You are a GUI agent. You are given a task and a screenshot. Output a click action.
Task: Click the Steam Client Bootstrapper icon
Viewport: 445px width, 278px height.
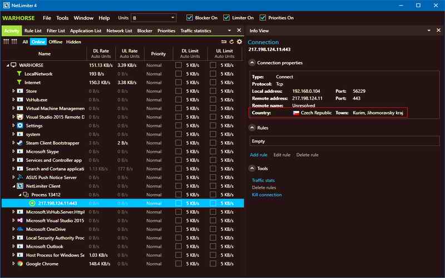click(x=19, y=143)
